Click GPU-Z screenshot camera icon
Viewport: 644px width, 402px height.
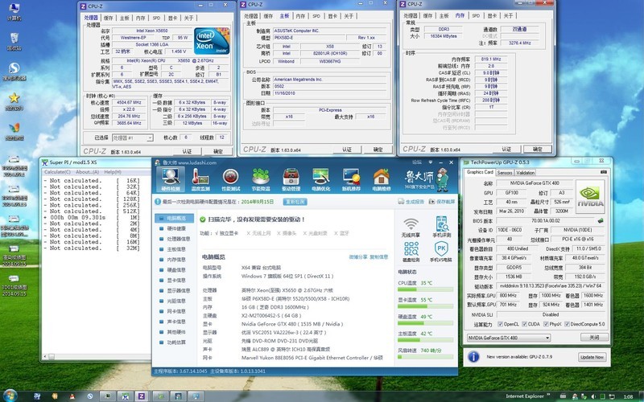(x=603, y=172)
